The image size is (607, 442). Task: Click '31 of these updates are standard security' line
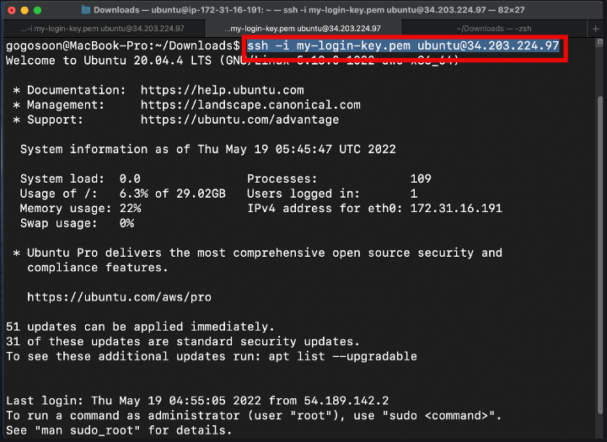(183, 342)
